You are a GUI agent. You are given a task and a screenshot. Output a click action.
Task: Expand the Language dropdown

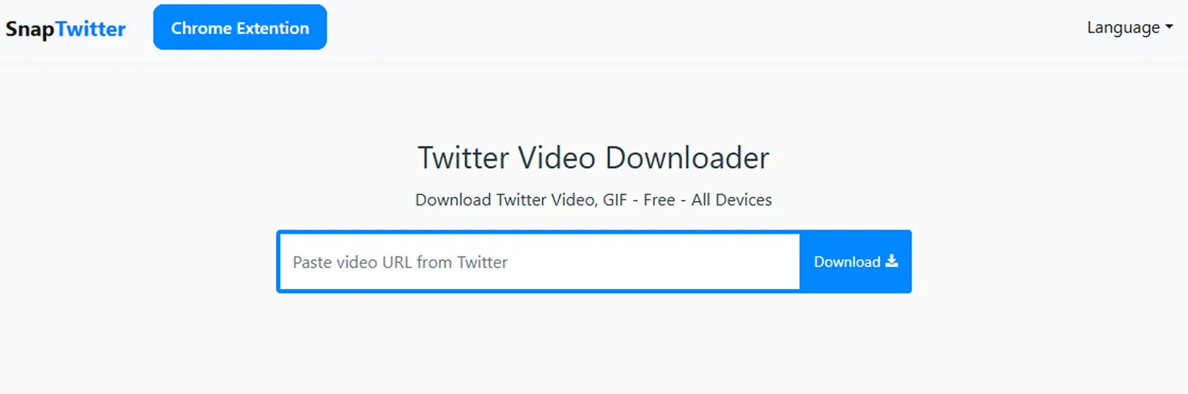[1129, 28]
